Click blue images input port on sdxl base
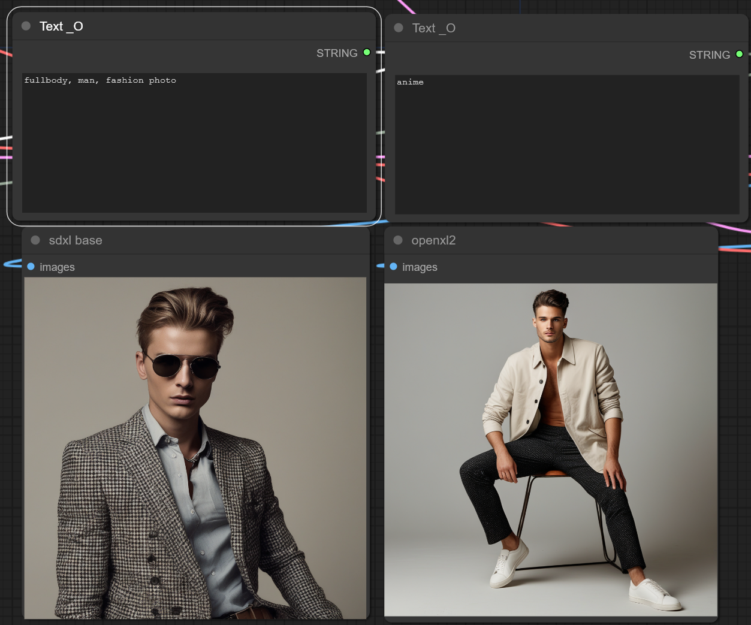Viewport: 751px width, 625px height. click(31, 267)
